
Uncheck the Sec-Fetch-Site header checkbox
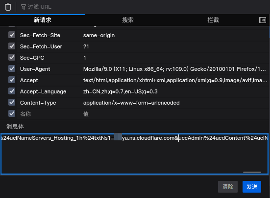[12, 35]
